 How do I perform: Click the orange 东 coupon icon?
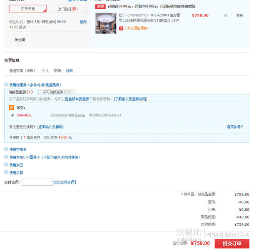[x=12, y=107]
